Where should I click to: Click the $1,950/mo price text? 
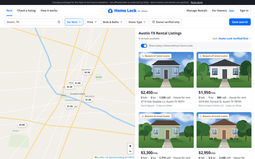click(207, 92)
